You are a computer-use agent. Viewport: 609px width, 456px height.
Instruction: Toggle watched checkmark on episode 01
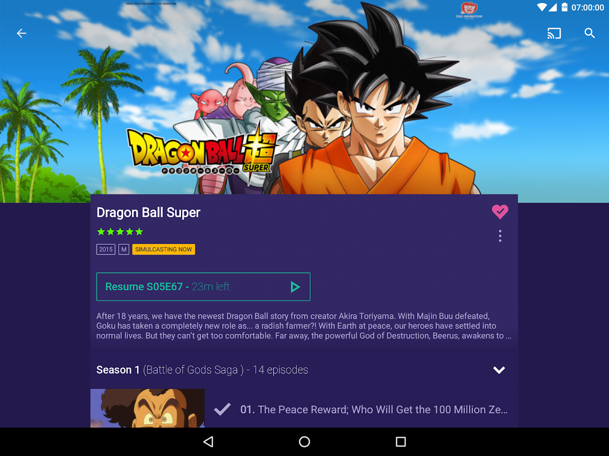click(222, 409)
